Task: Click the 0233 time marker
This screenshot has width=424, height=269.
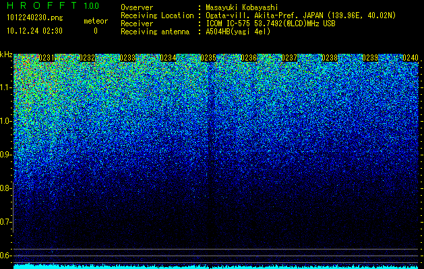Action: tap(127, 58)
